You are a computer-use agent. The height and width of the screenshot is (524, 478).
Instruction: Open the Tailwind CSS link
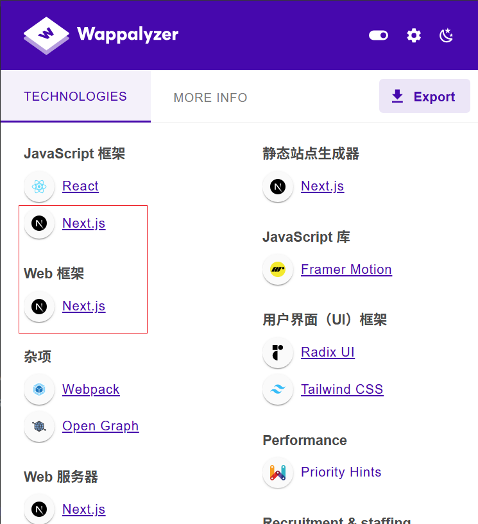pos(342,389)
